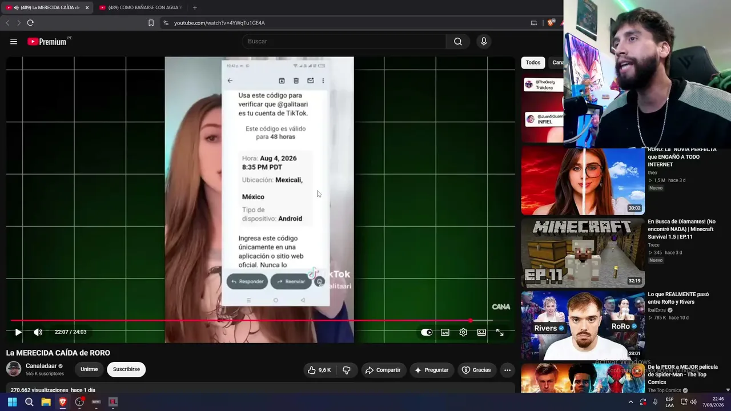Open the RoRo novia perfecta video thumbnail
Image resolution: width=731 pixels, height=411 pixels.
coord(583,181)
